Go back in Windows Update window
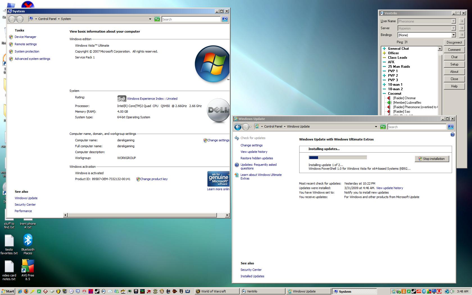This screenshot has height=295, width=472. pyautogui.click(x=238, y=127)
